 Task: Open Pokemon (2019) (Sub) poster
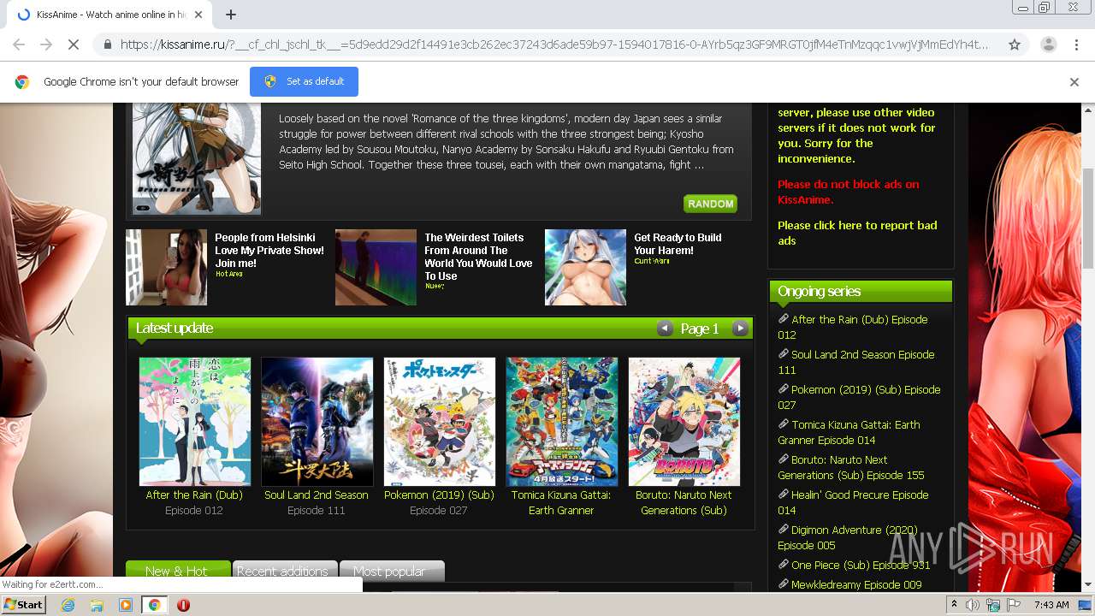439,422
